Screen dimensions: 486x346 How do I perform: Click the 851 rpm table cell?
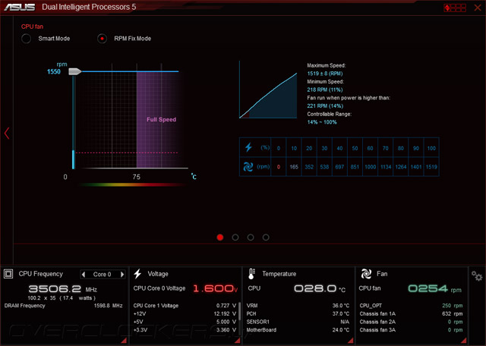(355, 167)
